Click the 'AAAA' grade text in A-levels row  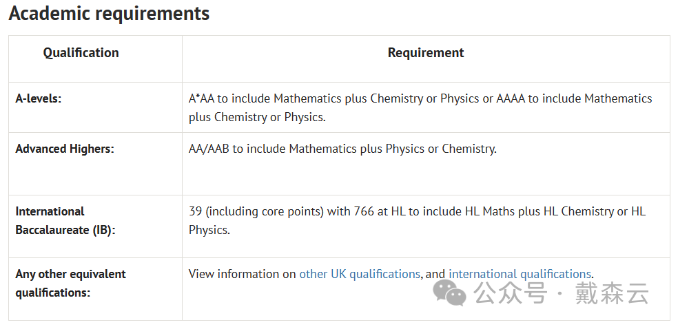[x=511, y=99]
